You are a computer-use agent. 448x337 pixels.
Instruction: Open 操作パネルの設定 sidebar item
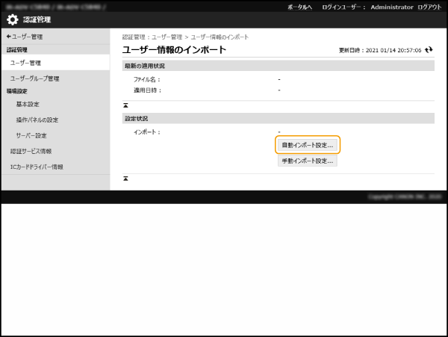37,120
